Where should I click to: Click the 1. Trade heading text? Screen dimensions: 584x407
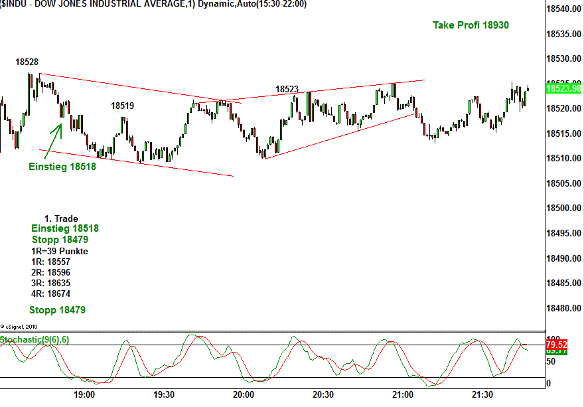point(61,218)
